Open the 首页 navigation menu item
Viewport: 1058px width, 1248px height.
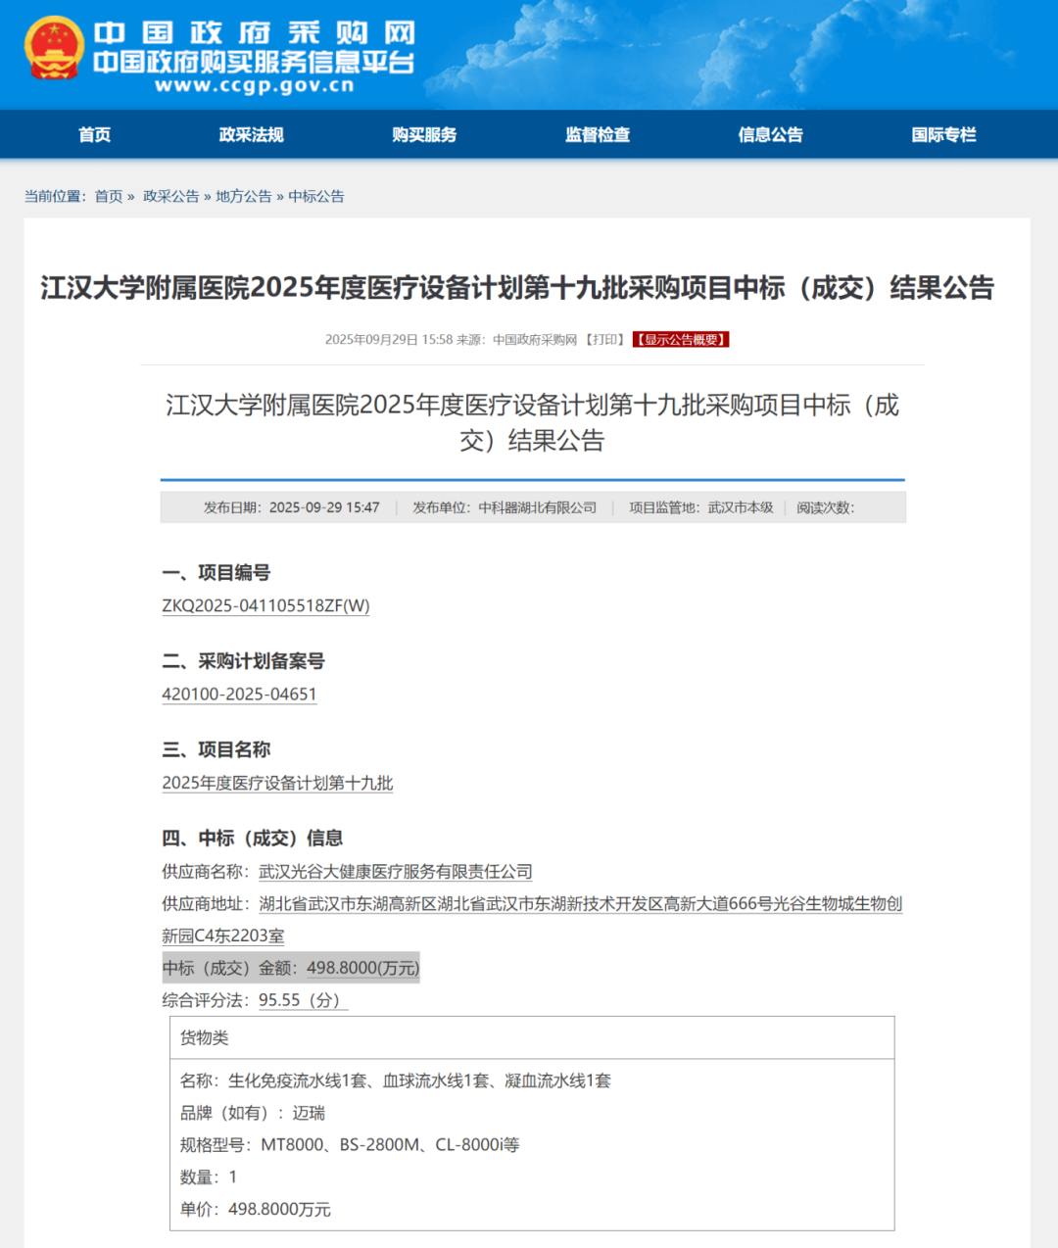point(95,135)
